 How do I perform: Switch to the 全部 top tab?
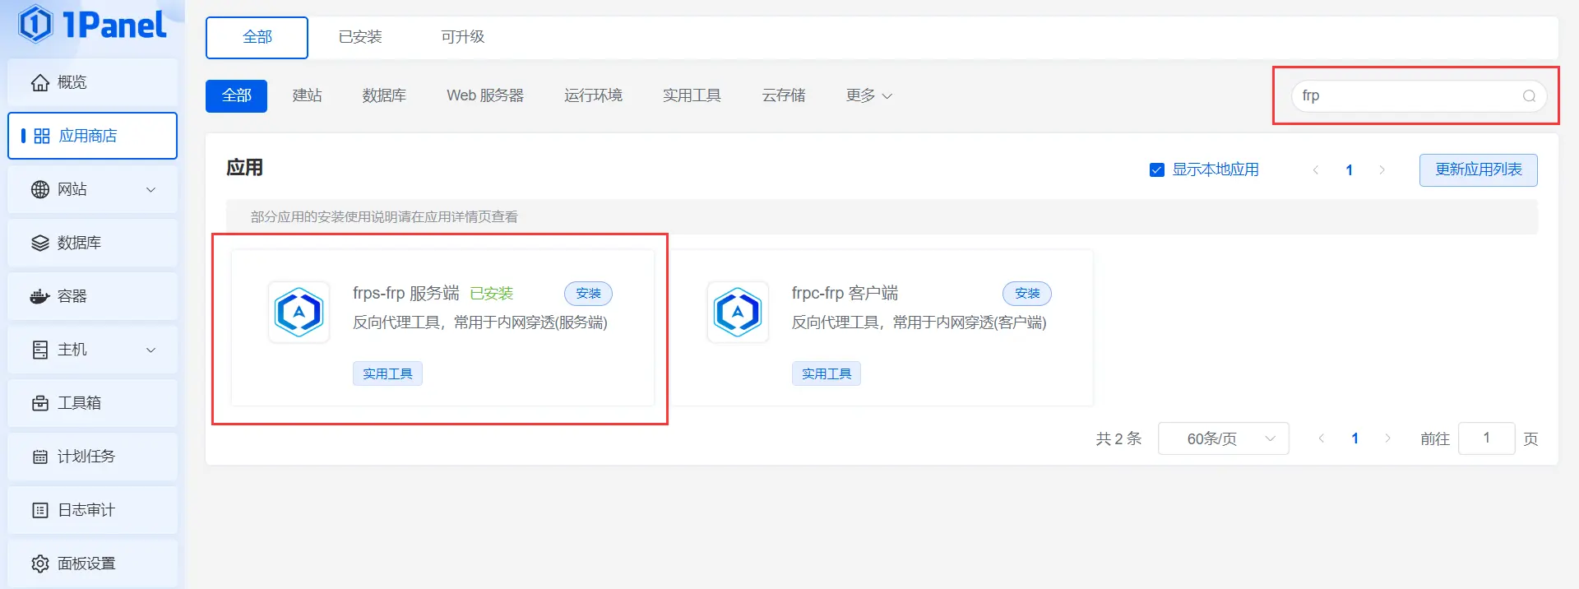[257, 37]
